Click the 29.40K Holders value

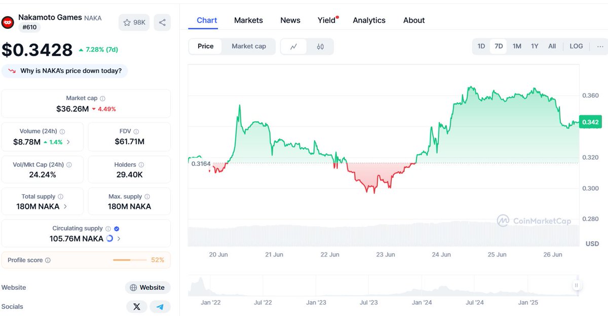pyautogui.click(x=130, y=174)
